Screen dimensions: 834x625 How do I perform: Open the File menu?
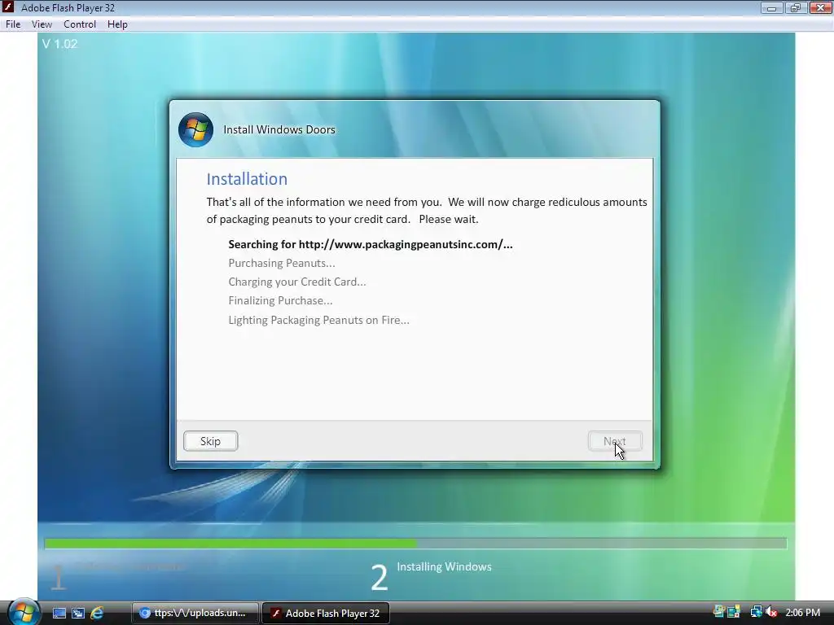click(13, 24)
